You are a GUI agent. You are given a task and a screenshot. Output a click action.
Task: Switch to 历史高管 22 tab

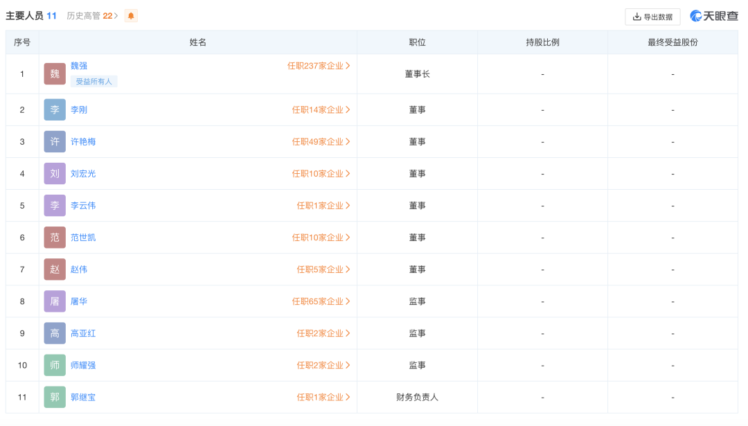pos(92,16)
